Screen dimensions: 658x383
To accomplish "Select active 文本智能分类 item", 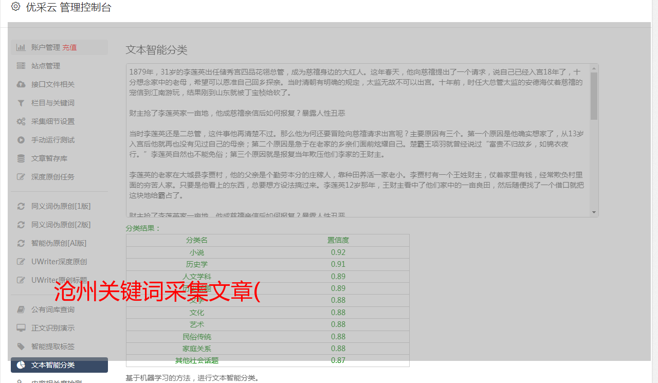I will pyautogui.click(x=59, y=365).
